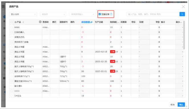Open the 默认仓库 warehouse dropdown
Image resolution: width=189 pixels, height=109 pixels.
(23, 14)
